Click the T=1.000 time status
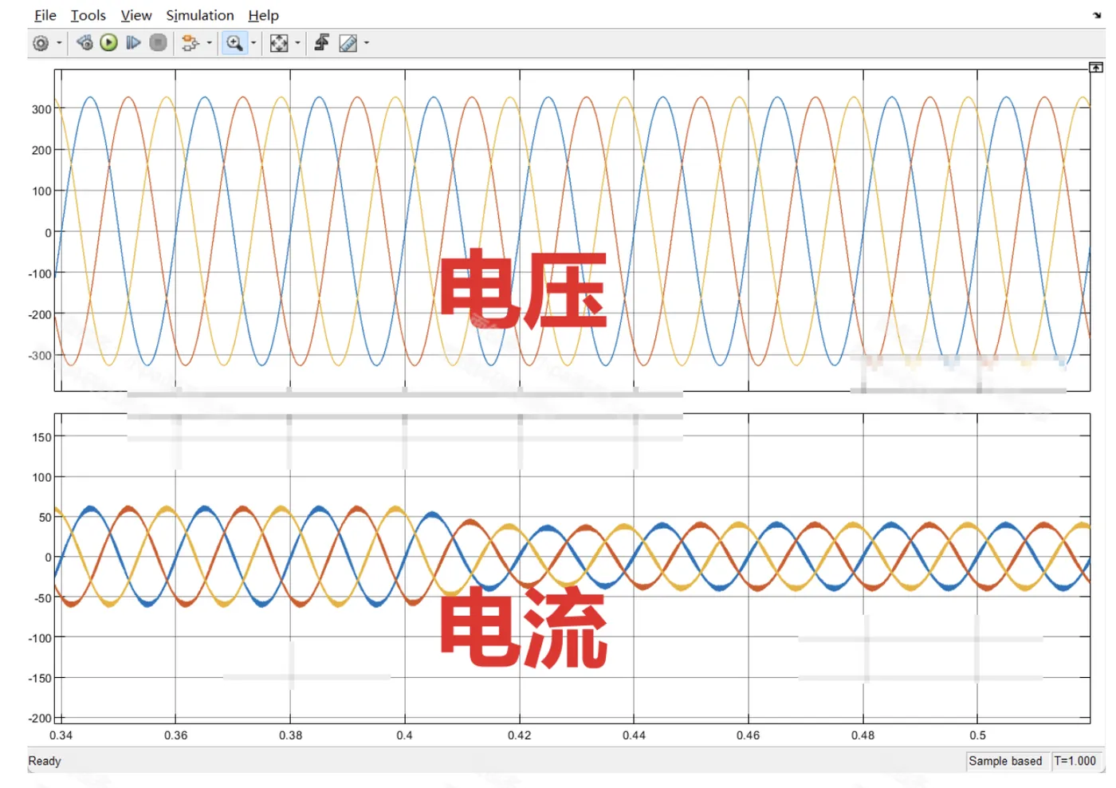The image size is (1116, 788). point(1075,761)
